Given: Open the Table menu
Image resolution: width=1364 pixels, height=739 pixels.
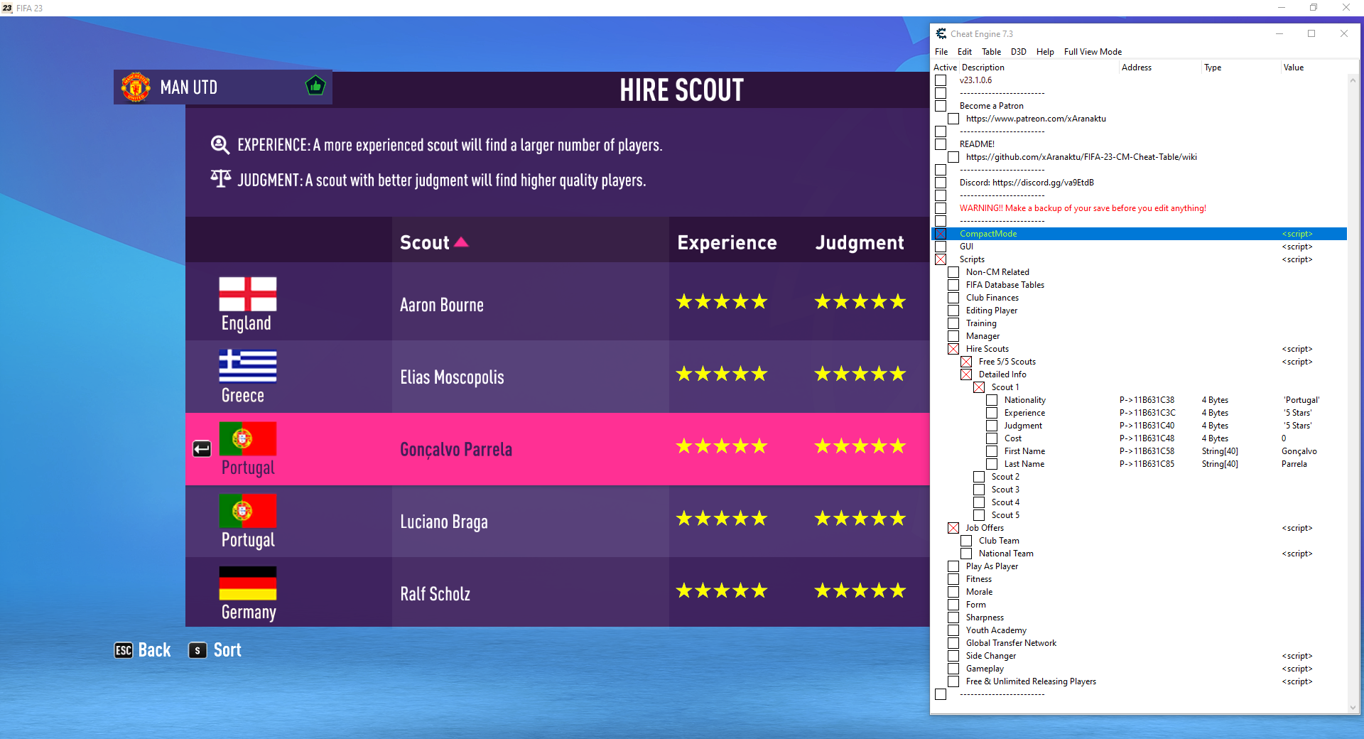Looking at the screenshot, I should pyautogui.click(x=991, y=52).
